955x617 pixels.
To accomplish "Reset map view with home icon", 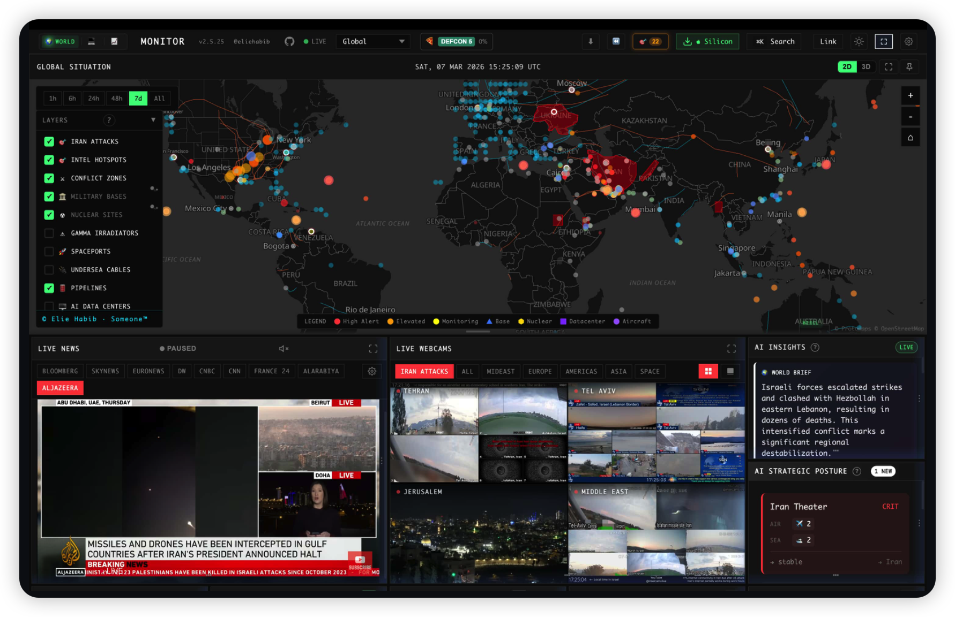I will coord(911,138).
